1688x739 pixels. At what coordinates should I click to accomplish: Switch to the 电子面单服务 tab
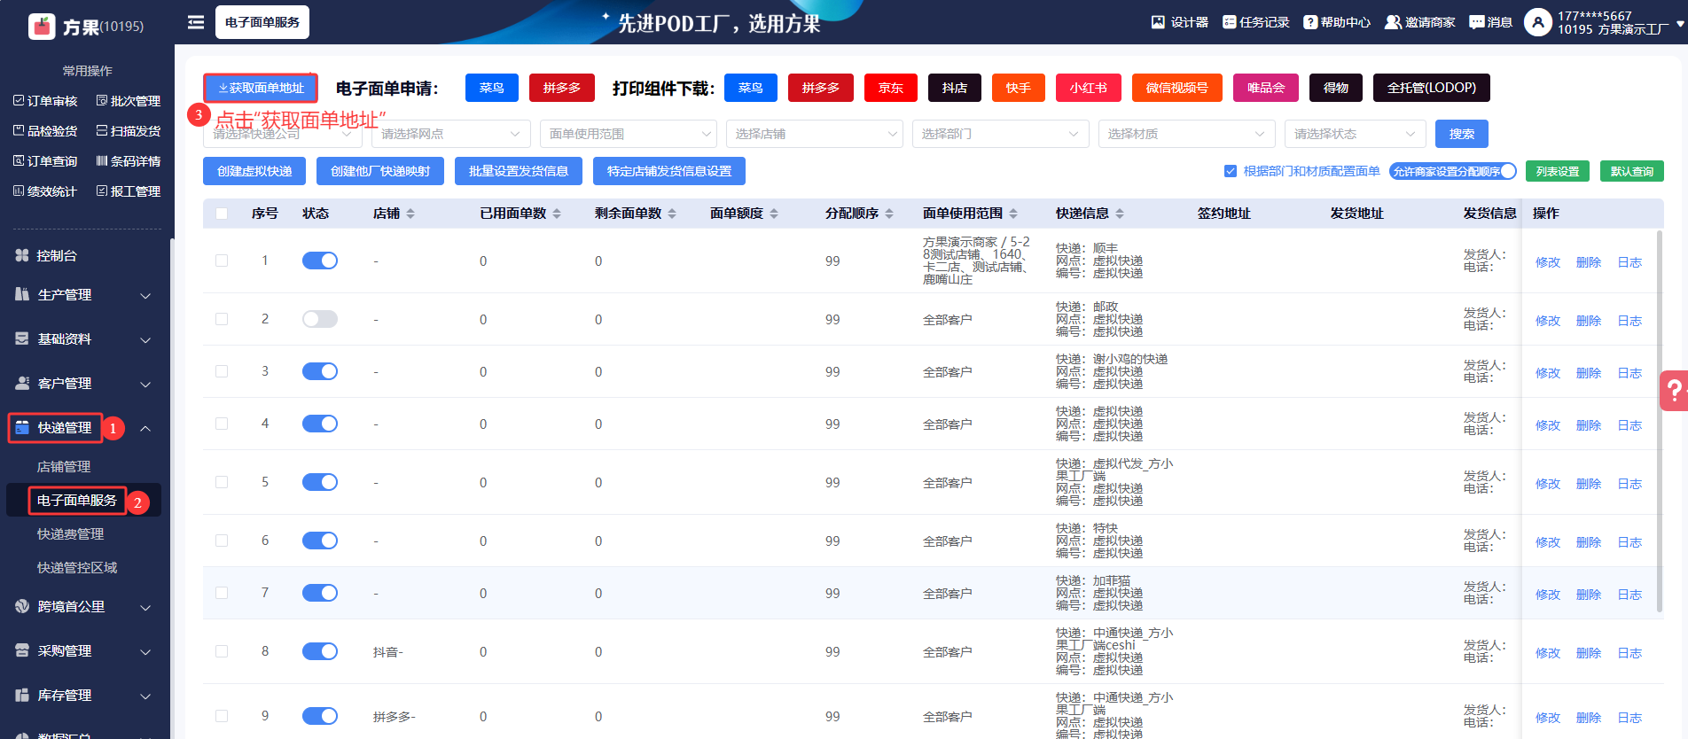262,22
